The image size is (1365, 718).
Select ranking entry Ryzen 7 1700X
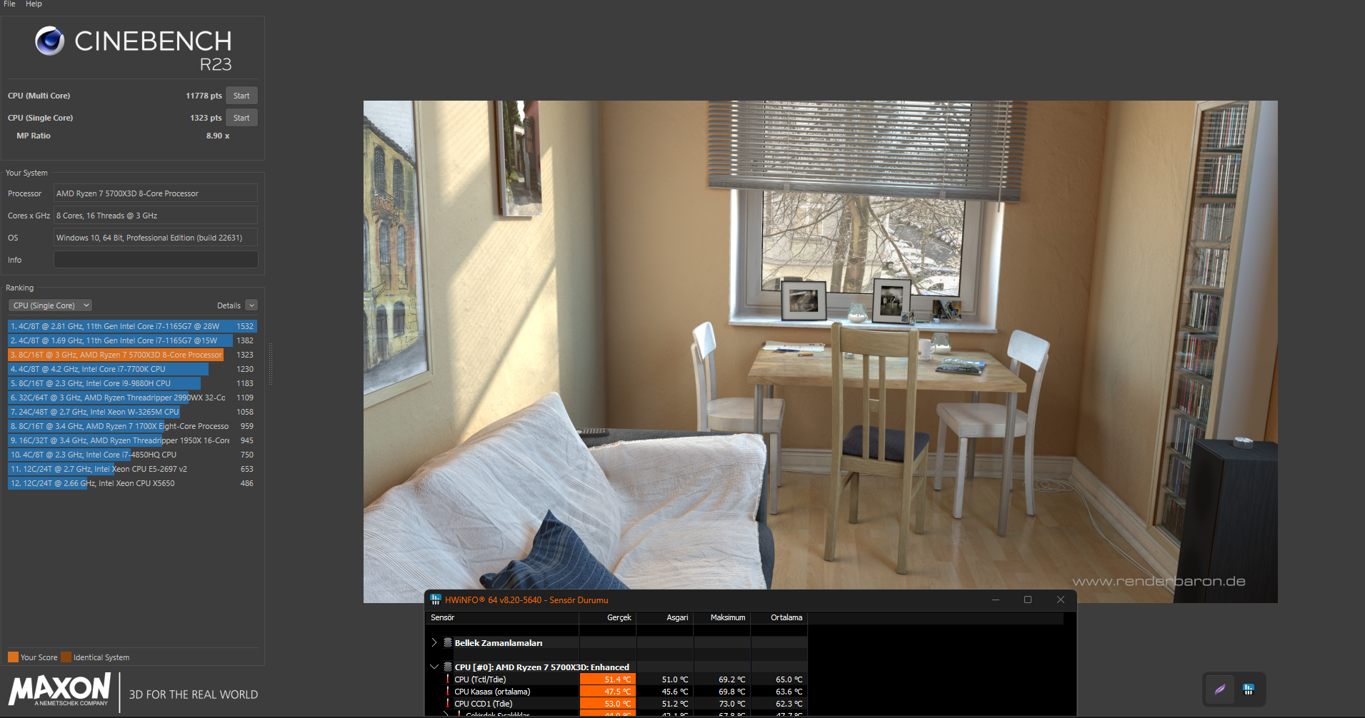[x=132, y=426]
